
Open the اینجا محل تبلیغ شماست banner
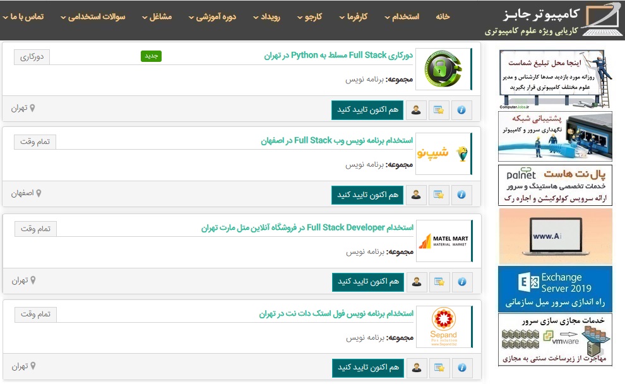click(x=556, y=79)
